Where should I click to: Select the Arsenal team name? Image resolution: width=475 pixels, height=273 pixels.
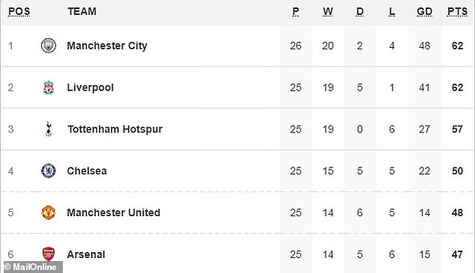pos(86,254)
